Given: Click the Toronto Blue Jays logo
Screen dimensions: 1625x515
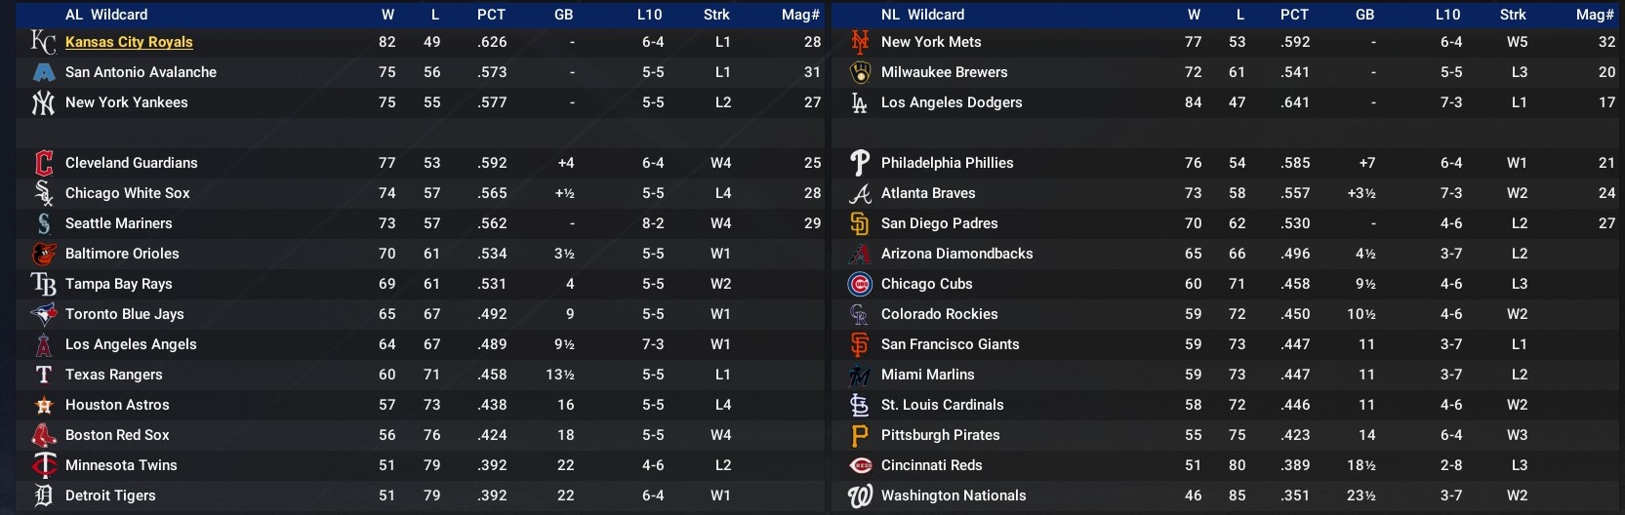Looking at the screenshot, I should [x=43, y=314].
